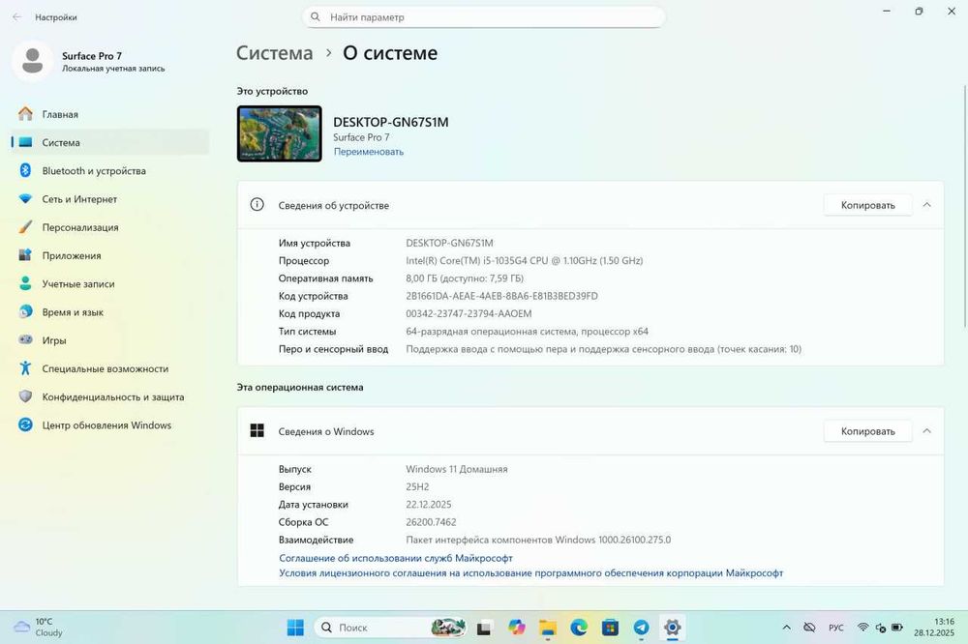Open Условия лицензионного соглашения link
The height and width of the screenshot is (644, 968).
coord(530,572)
